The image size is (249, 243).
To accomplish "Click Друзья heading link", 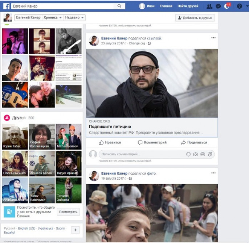I will coord(19,118).
